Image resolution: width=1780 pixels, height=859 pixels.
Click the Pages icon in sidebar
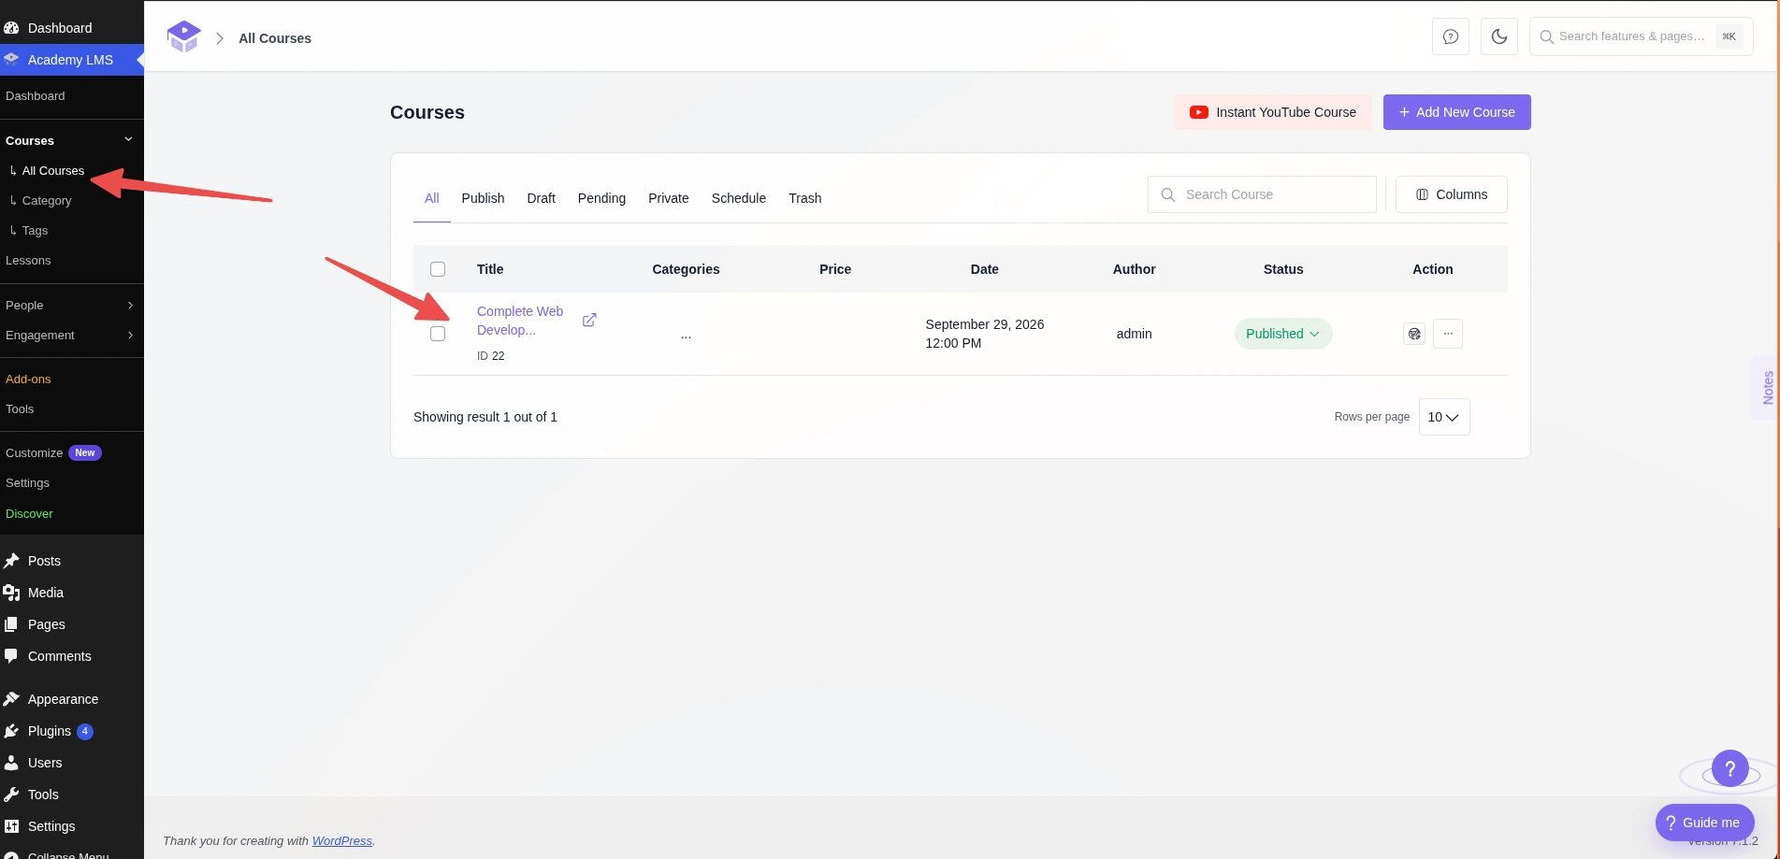coord(11,624)
